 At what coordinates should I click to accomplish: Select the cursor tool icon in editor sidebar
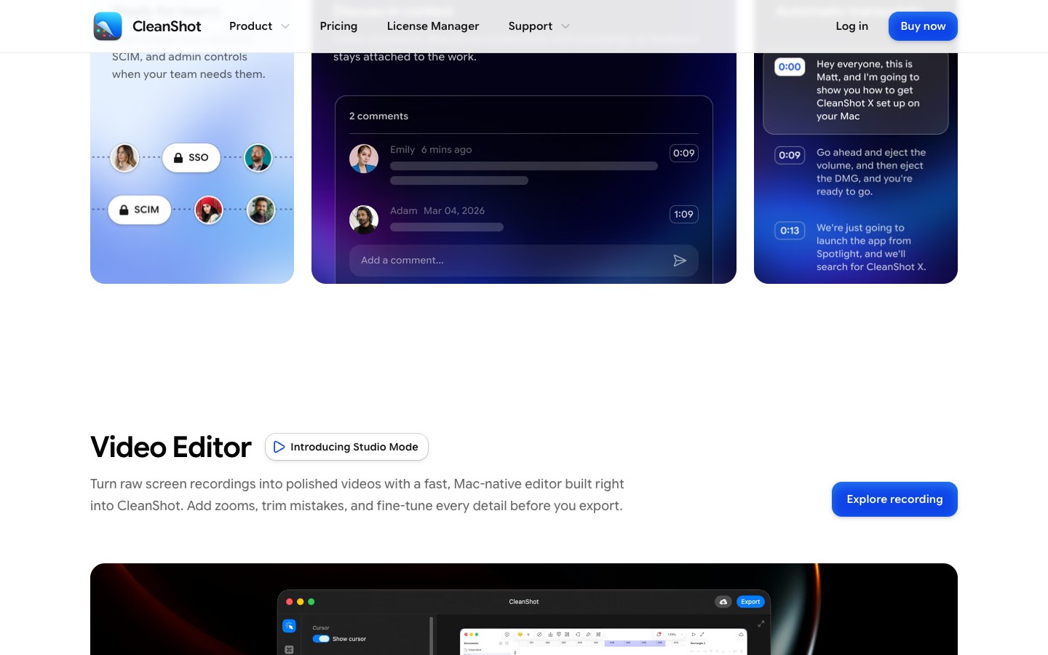(x=289, y=626)
